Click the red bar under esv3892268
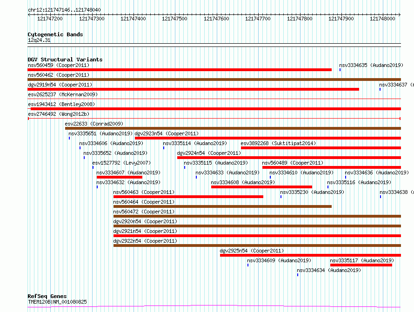414x312 pixels. [x=321, y=148]
